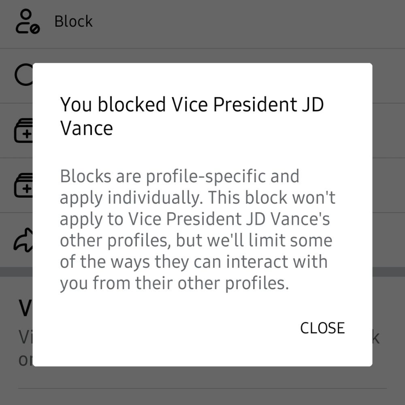Viewport: 405px width, 405px height.
Task: Click the 'You blocked Vice President JD Vance' title
Action: point(192,116)
